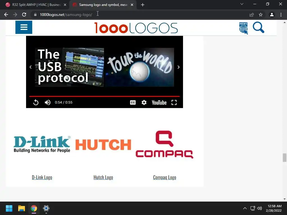This screenshot has width=287, height=215.
Task: Open the Compaq Logo link
Action: pos(165,177)
